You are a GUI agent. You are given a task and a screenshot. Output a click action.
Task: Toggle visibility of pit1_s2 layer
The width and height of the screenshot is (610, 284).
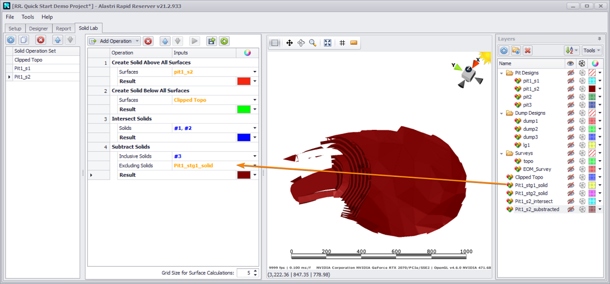570,89
